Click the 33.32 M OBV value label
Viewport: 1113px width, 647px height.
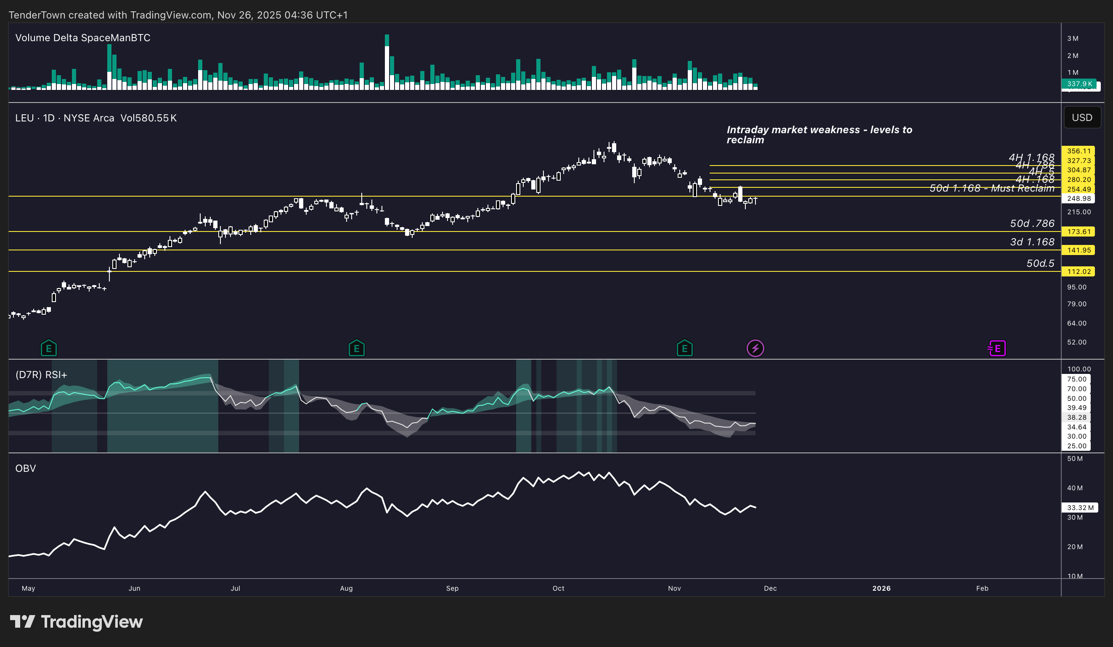pos(1080,508)
